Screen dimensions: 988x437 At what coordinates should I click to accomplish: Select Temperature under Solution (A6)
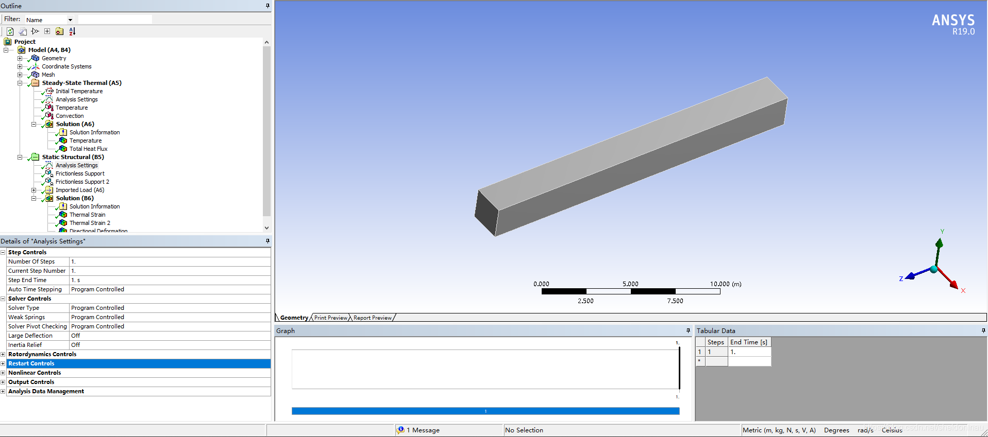click(x=86, y=141)
